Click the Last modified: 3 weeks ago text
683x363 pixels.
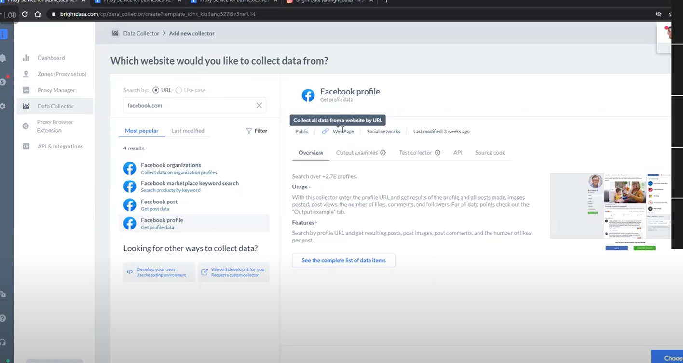click(441, 131)
